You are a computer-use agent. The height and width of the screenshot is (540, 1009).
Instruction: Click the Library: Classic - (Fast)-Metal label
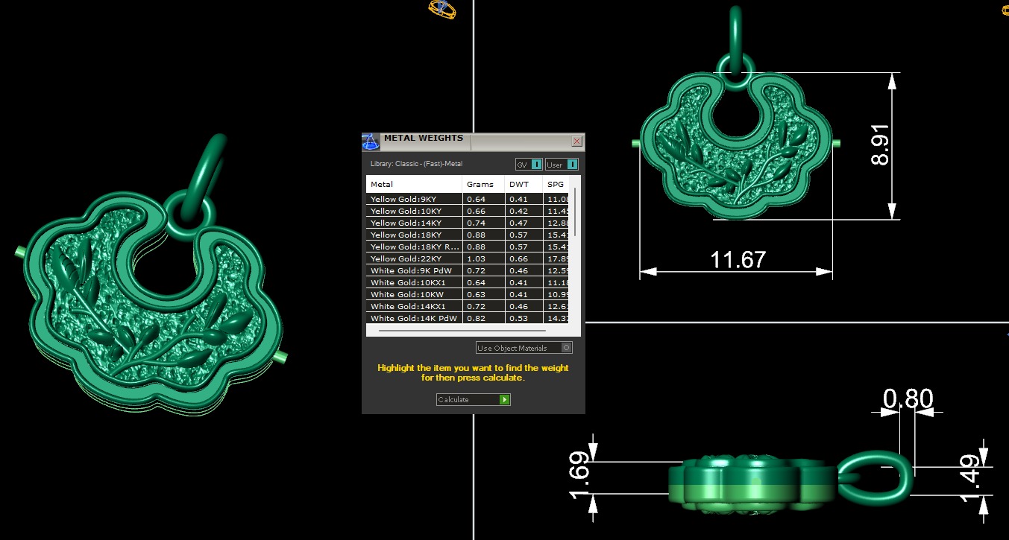click(x=416, y=164)
